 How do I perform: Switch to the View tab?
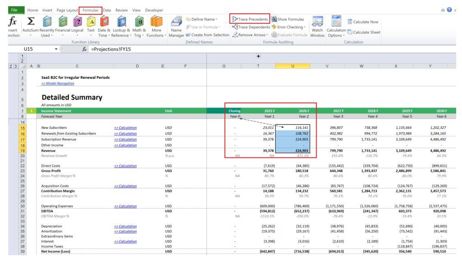[x=136, y=10]
